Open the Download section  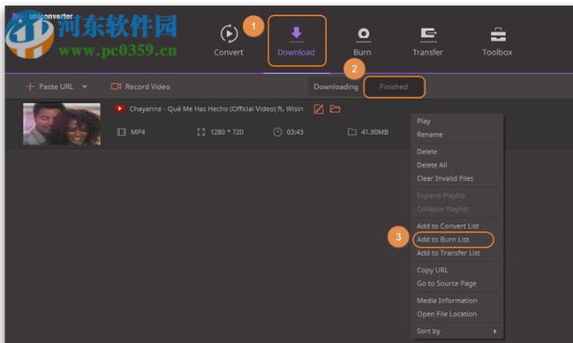[x=297, y=41]
